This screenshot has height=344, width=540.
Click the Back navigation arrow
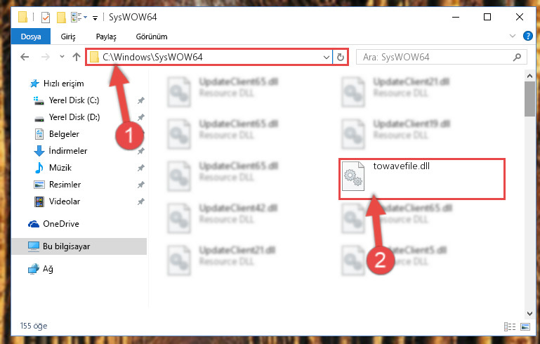[x=25, y=57]
